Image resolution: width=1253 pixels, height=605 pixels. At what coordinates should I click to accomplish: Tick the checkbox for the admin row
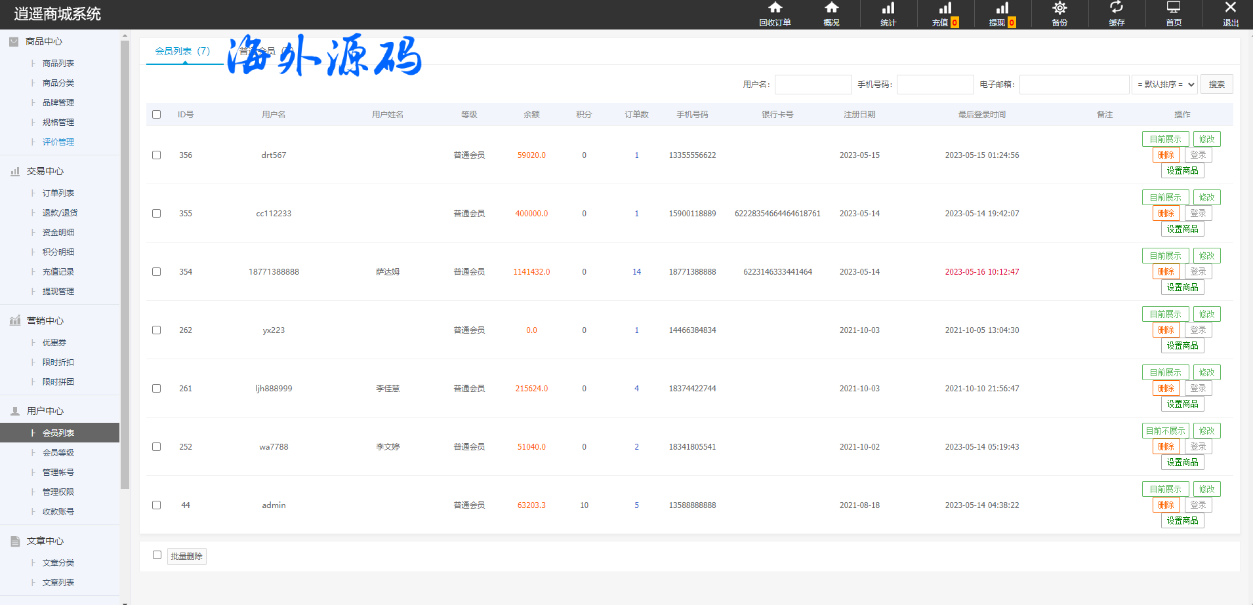click(x=157, y=505)
